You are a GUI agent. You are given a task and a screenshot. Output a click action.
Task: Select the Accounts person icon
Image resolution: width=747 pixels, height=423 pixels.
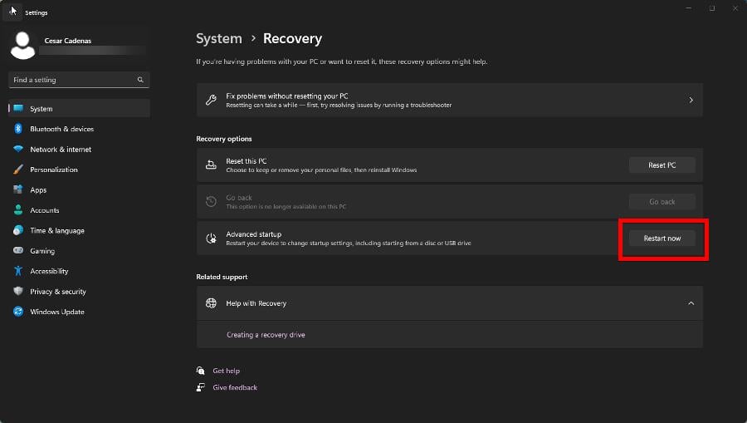coord(18,209)
